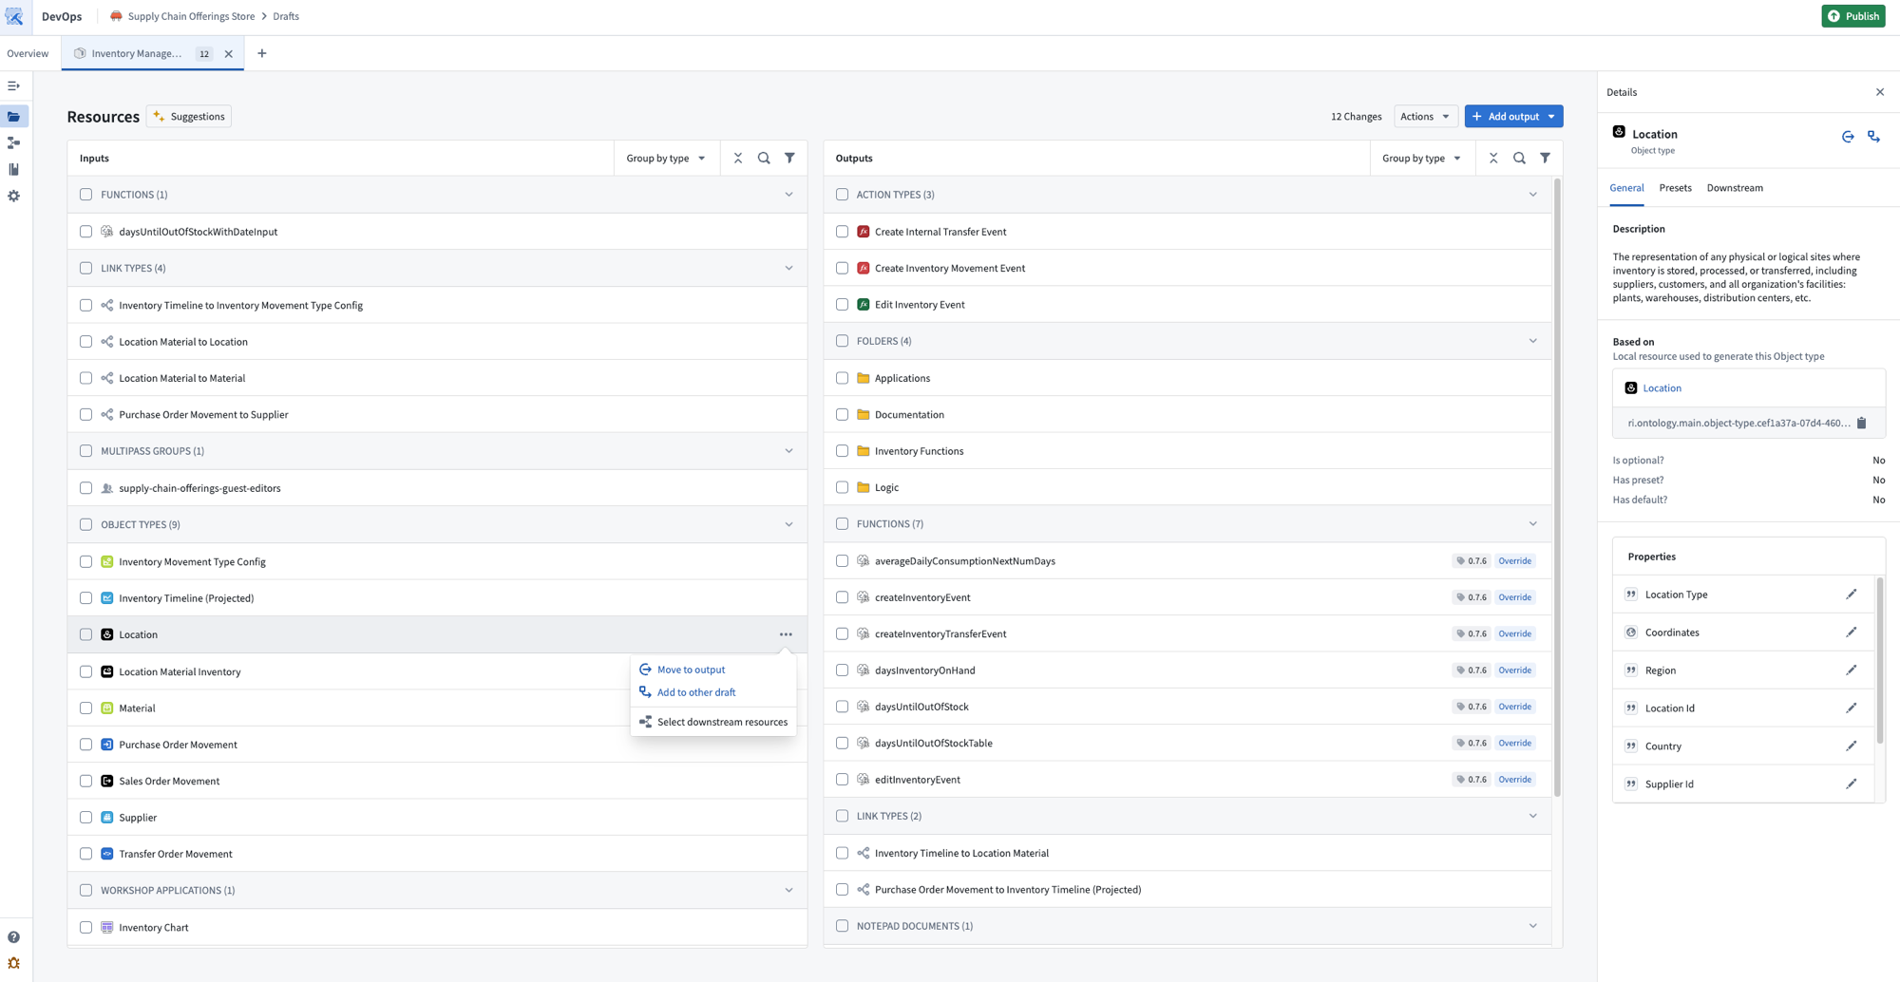This screenshot has height=982, width=1900.
Task: Check the daysUntilOutOfStockWithDateInput checkbox
Action: pyautogui.click(x=86, y=232)
